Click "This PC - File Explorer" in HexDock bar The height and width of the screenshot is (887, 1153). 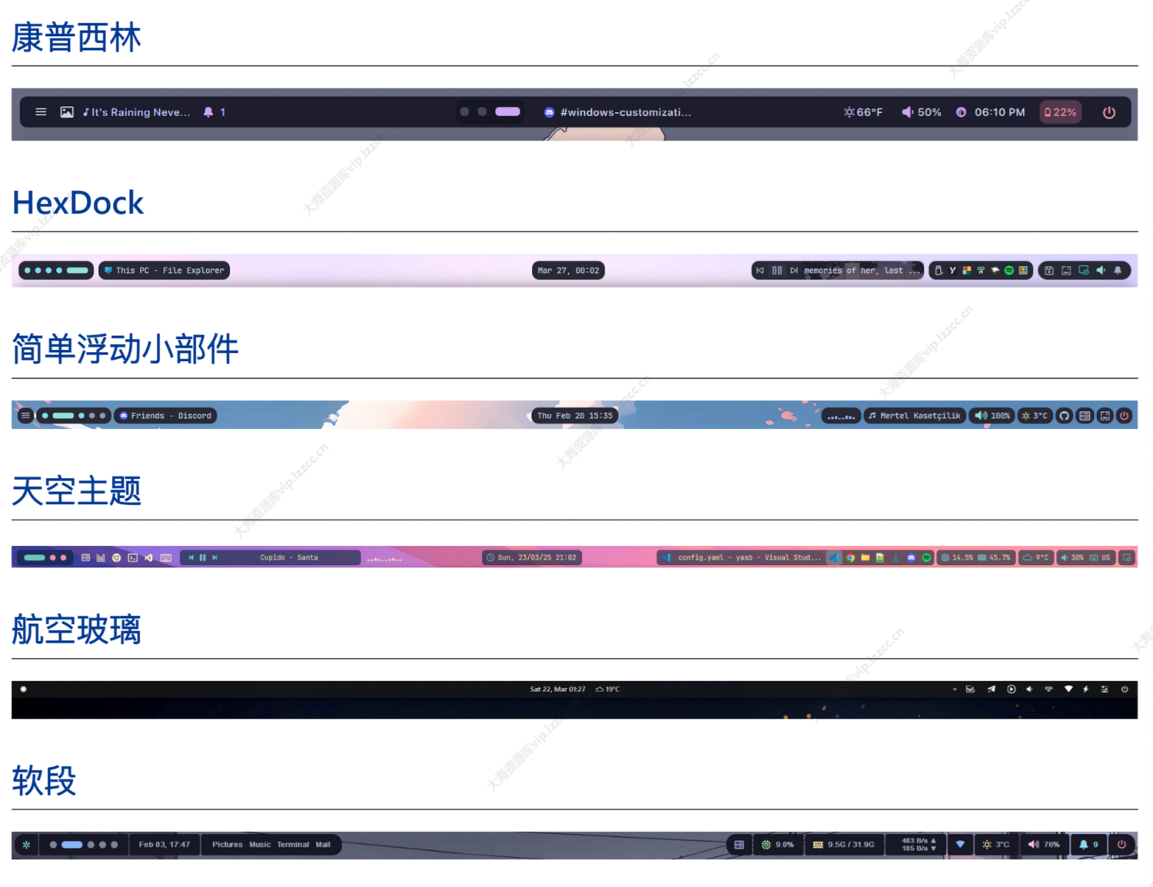pos(164,271)
